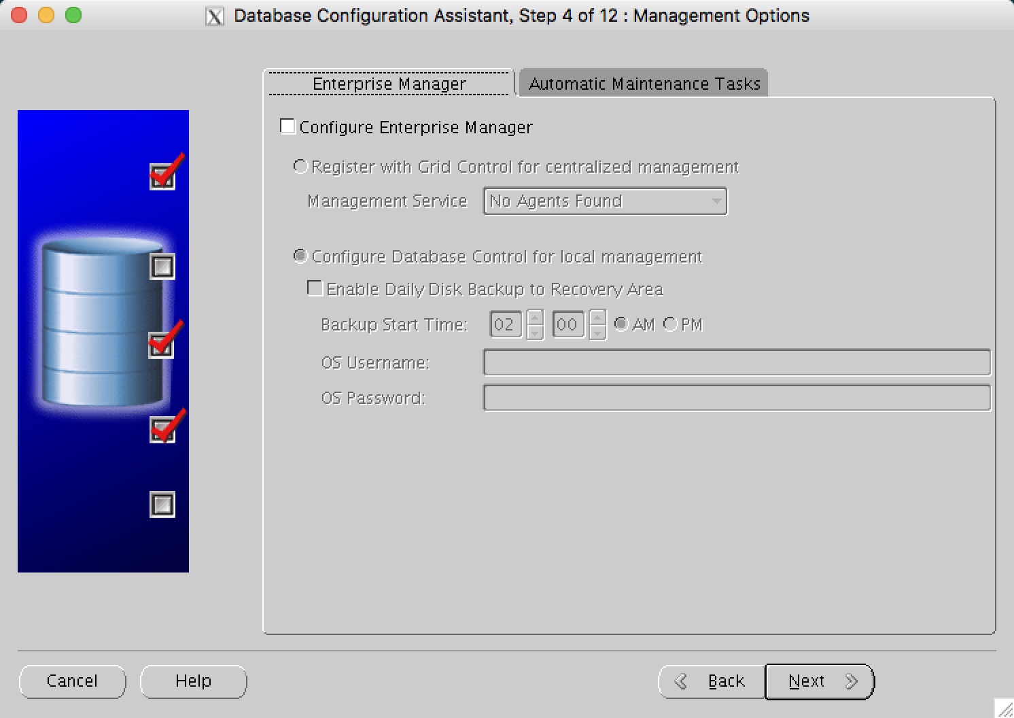Click the last empty sidebar step icon
1014x718 pixels.
pos(162,505)
